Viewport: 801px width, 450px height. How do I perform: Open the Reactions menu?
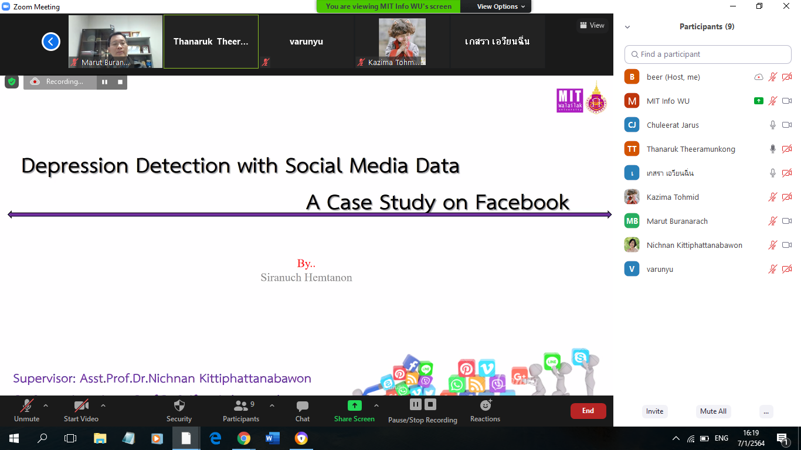(485, 405)
